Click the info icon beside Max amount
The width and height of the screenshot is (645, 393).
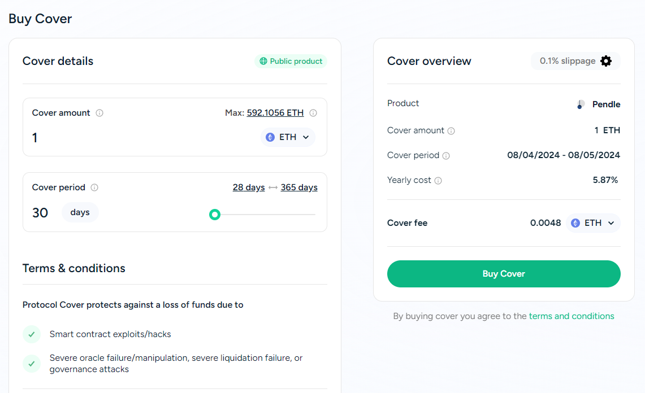click(x=313, y=113)
